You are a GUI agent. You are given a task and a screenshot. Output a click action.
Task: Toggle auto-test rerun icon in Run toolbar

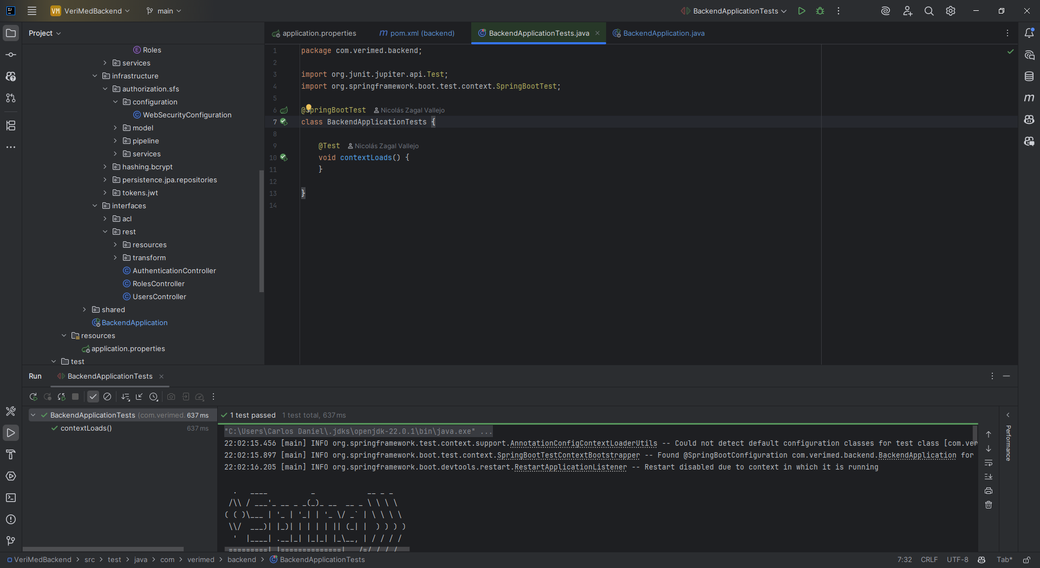pyautogui.click(x=62, y=397)
